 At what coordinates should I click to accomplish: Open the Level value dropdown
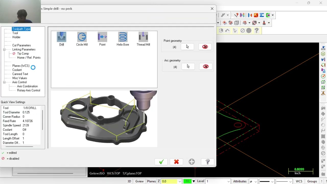point(229,181)
